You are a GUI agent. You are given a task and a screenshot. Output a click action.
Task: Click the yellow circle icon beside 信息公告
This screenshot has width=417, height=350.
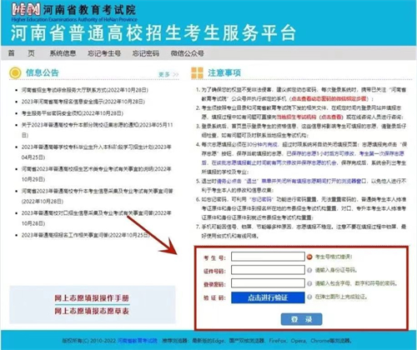15,73
